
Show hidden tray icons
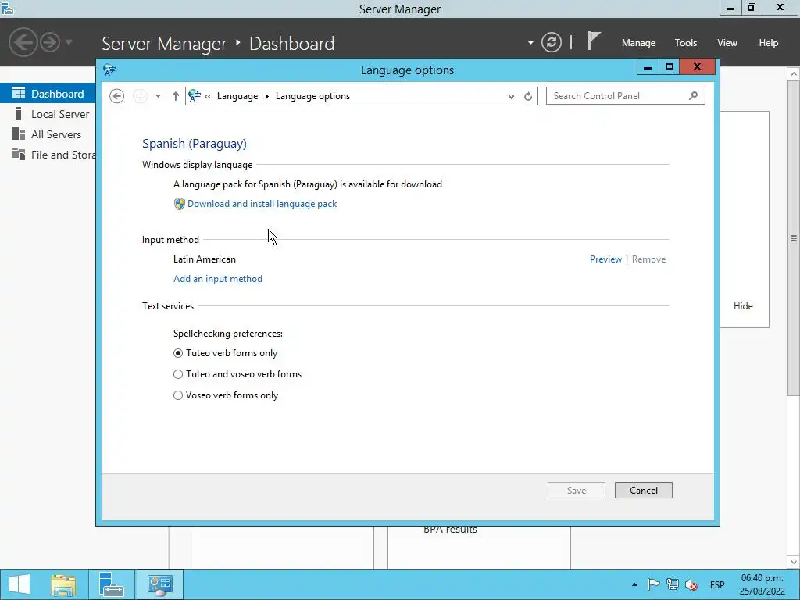tap(634, 584)
